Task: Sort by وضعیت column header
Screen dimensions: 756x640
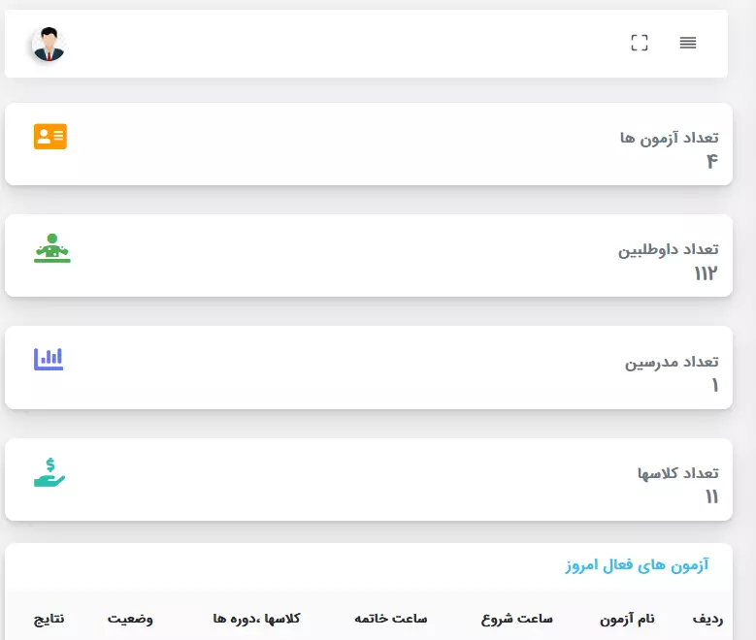Action: click(x=130, y=619)
